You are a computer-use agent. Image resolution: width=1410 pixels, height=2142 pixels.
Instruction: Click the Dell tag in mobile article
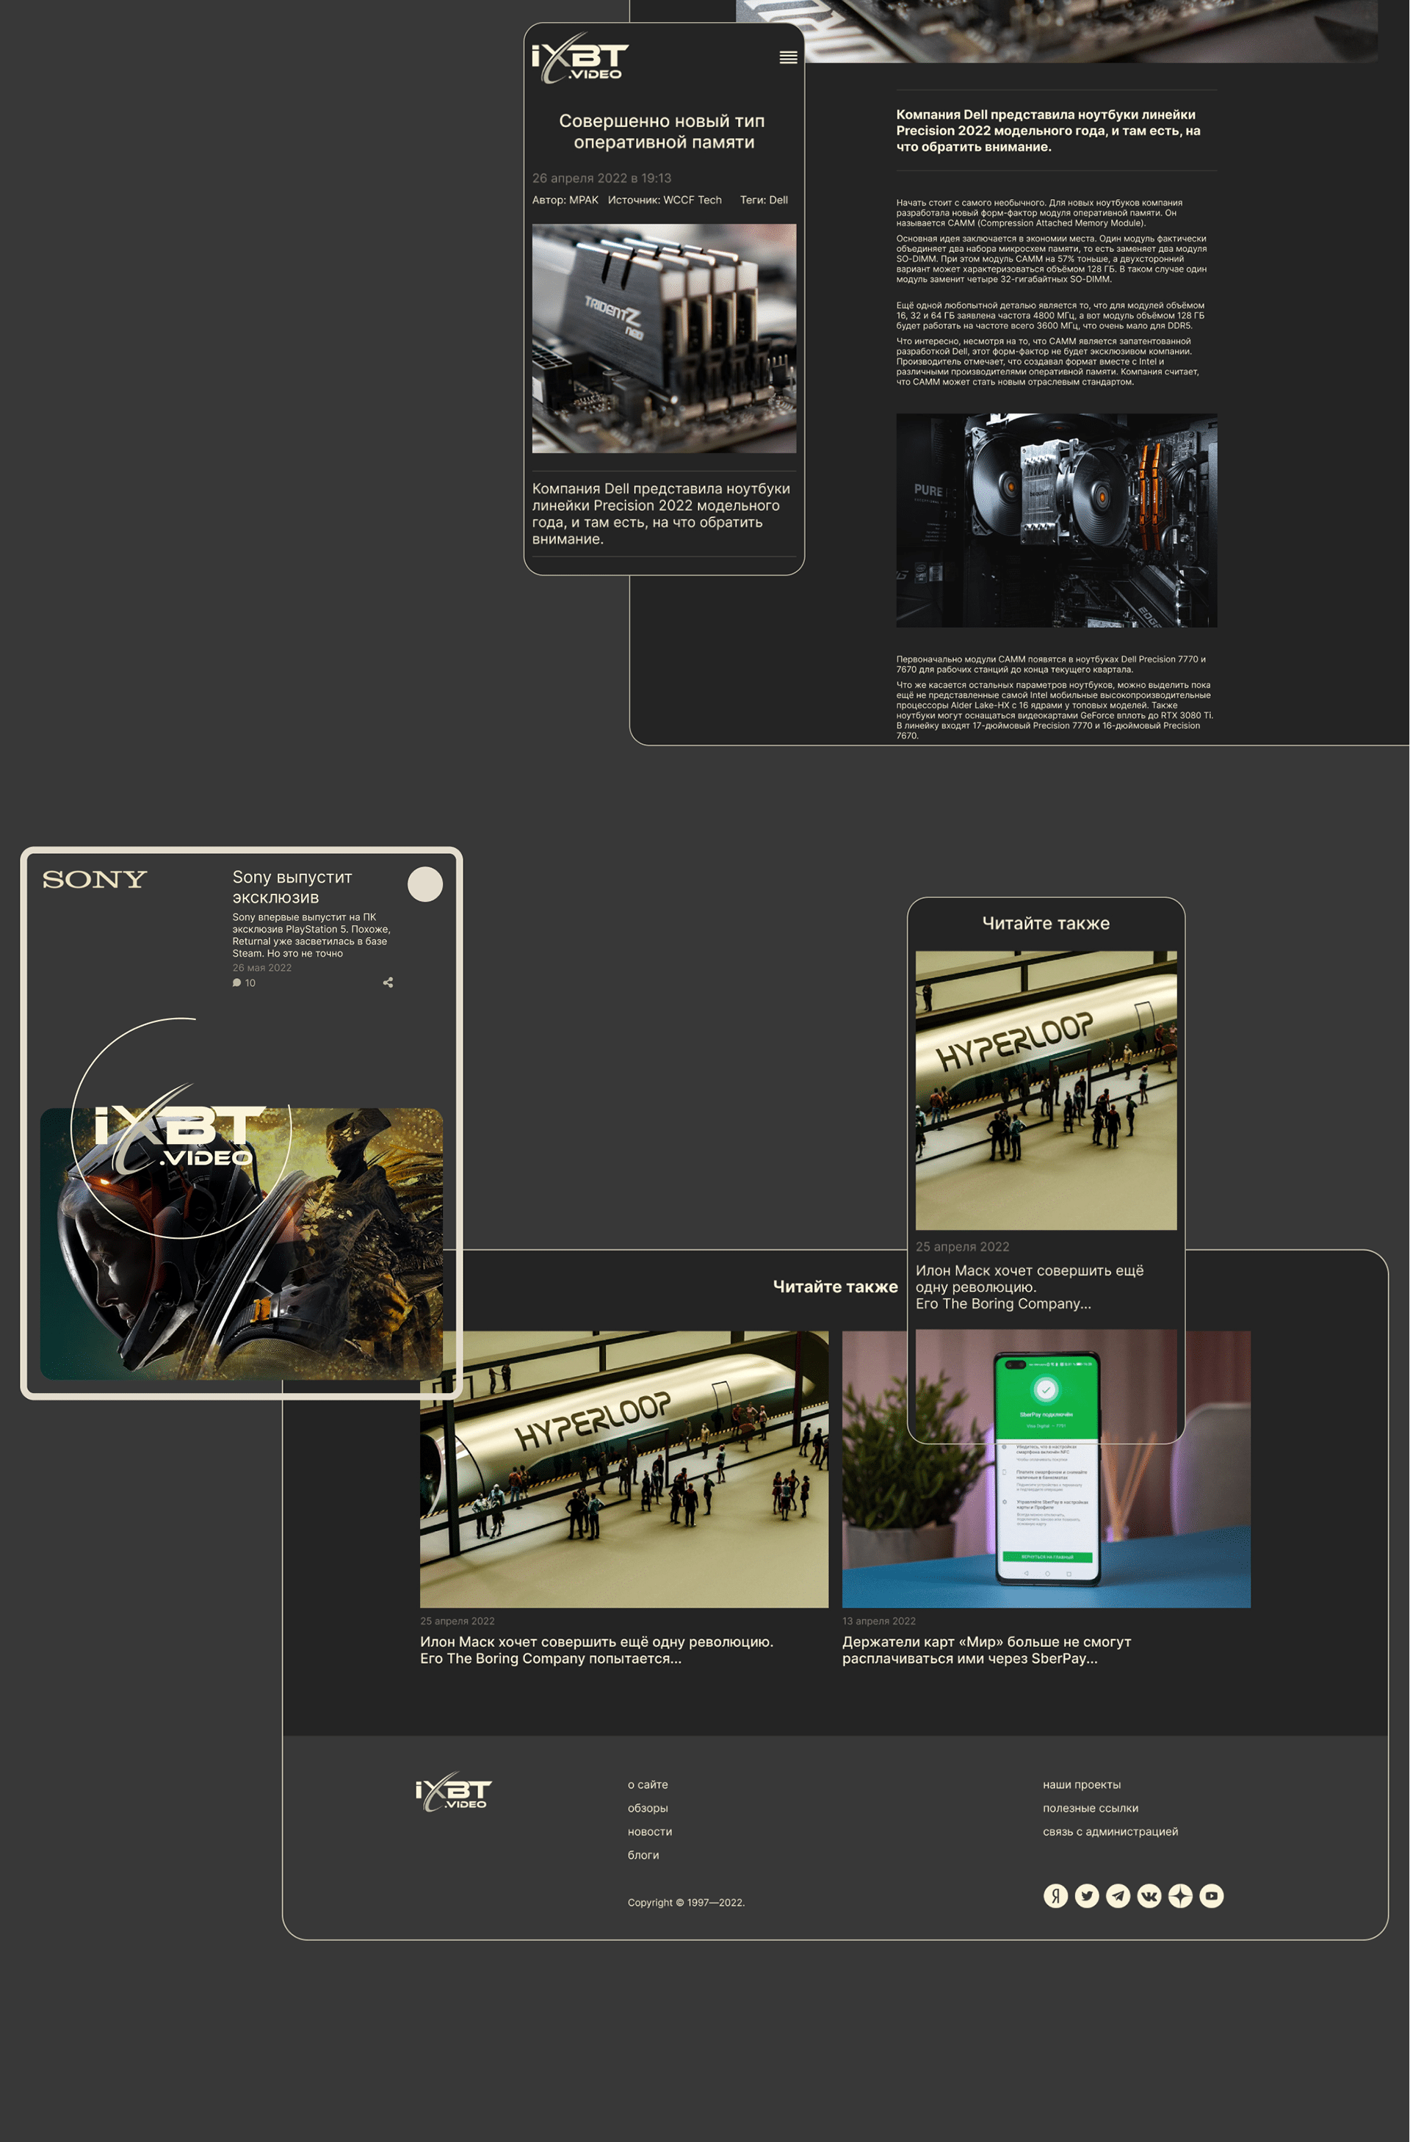pos(778,200)
